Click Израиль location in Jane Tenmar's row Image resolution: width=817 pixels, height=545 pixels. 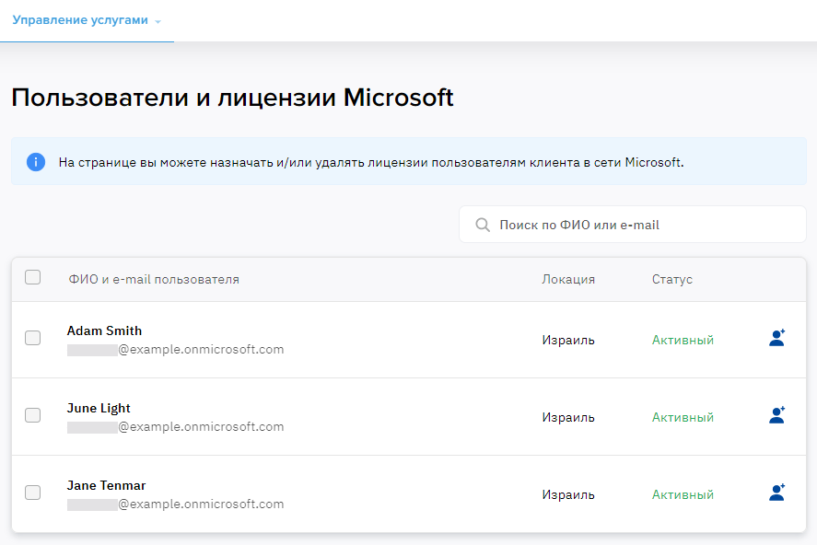click(x=568, y=494)
